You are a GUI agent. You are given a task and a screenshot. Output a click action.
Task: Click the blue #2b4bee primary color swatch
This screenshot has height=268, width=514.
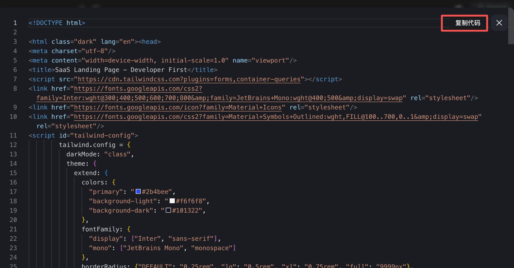click(138, 191)
